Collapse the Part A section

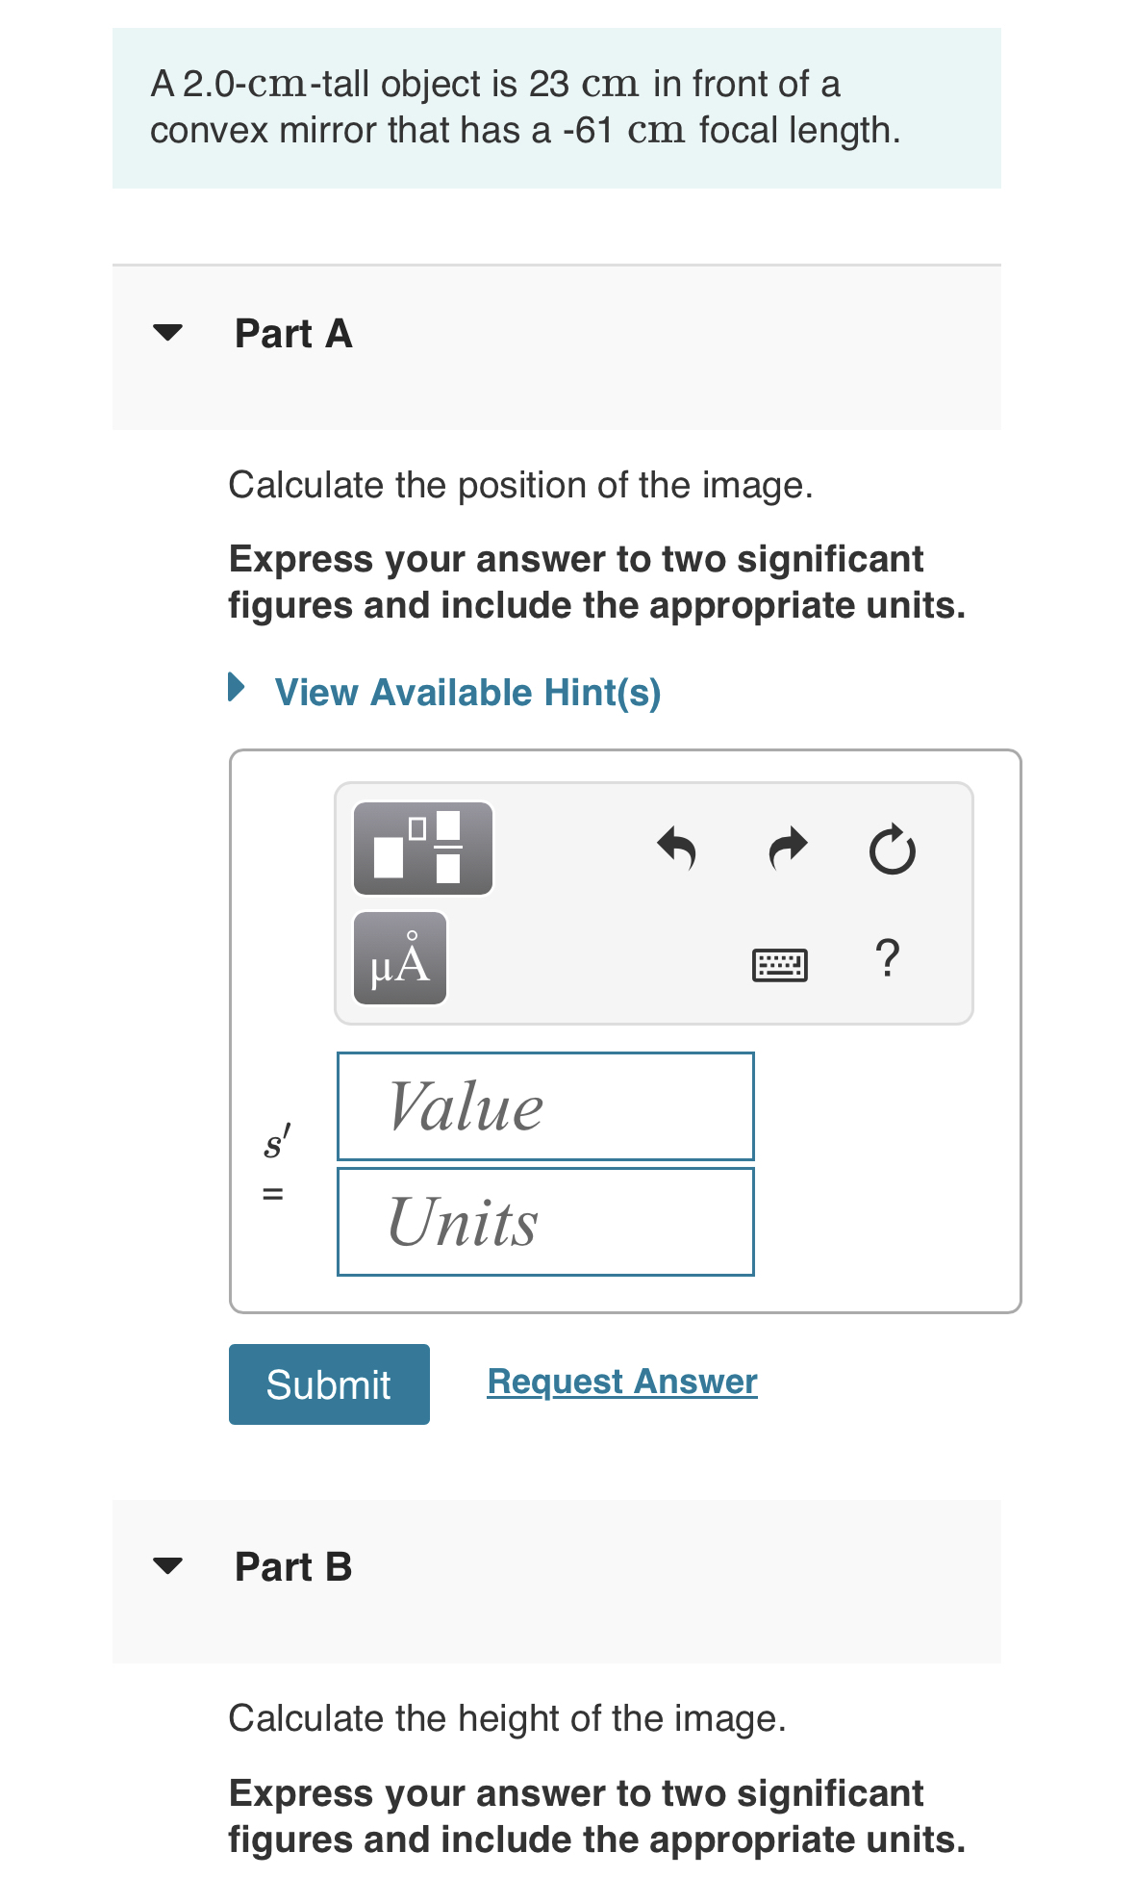pyautogui.click(x=168, y=334)
